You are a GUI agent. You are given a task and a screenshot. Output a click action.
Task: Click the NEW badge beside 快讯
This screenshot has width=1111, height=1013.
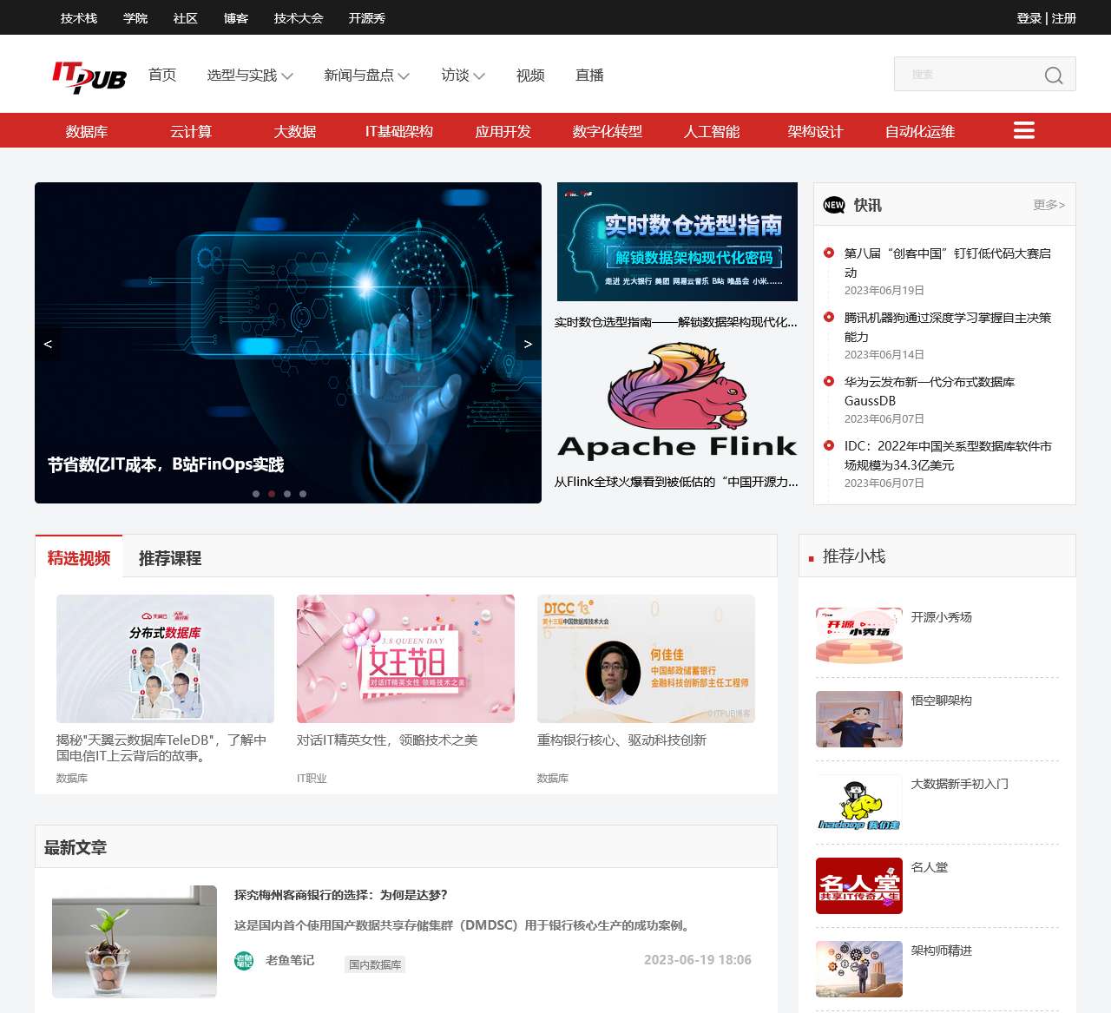pyautogui.click(x=834, y=205)
